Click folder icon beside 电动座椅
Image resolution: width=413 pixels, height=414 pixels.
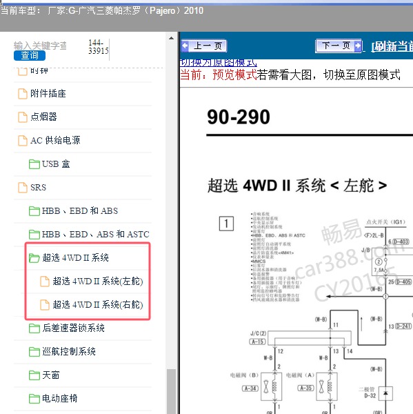(x=34, y=398)
